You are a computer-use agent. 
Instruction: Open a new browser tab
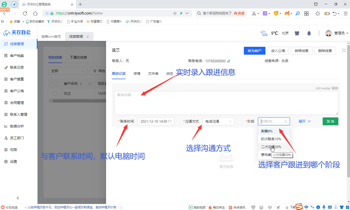(80, 4)
